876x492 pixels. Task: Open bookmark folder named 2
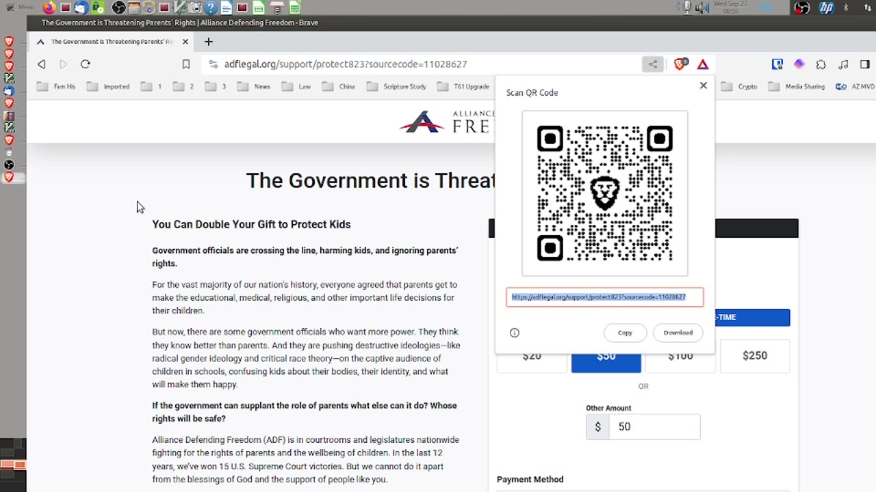click(x=183, y=87)
